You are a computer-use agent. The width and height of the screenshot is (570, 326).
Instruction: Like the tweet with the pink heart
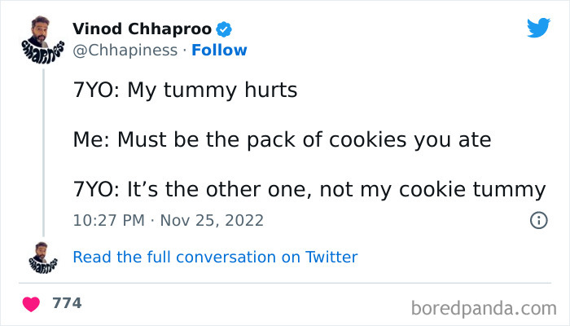click(31, 304)
